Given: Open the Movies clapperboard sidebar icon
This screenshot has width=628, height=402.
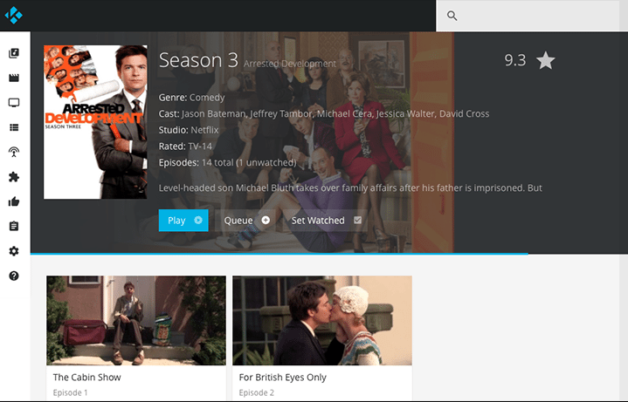Looking at the screenshot, I should click(x=14, y=78).
